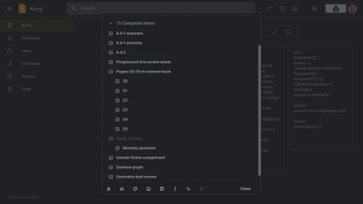The image size is (363, 204).
Task: Uncheck sub-item 25
Action: [x=117, y=129]
